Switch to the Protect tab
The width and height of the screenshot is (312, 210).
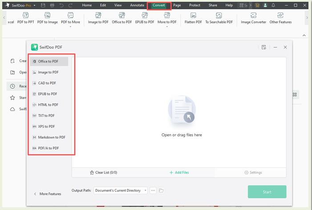click(194, 5)
